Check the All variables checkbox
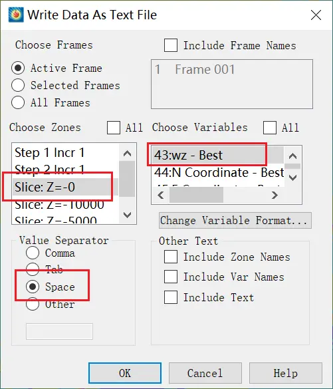Viewport: 333px width, 389px height. [x=270, y=128]
